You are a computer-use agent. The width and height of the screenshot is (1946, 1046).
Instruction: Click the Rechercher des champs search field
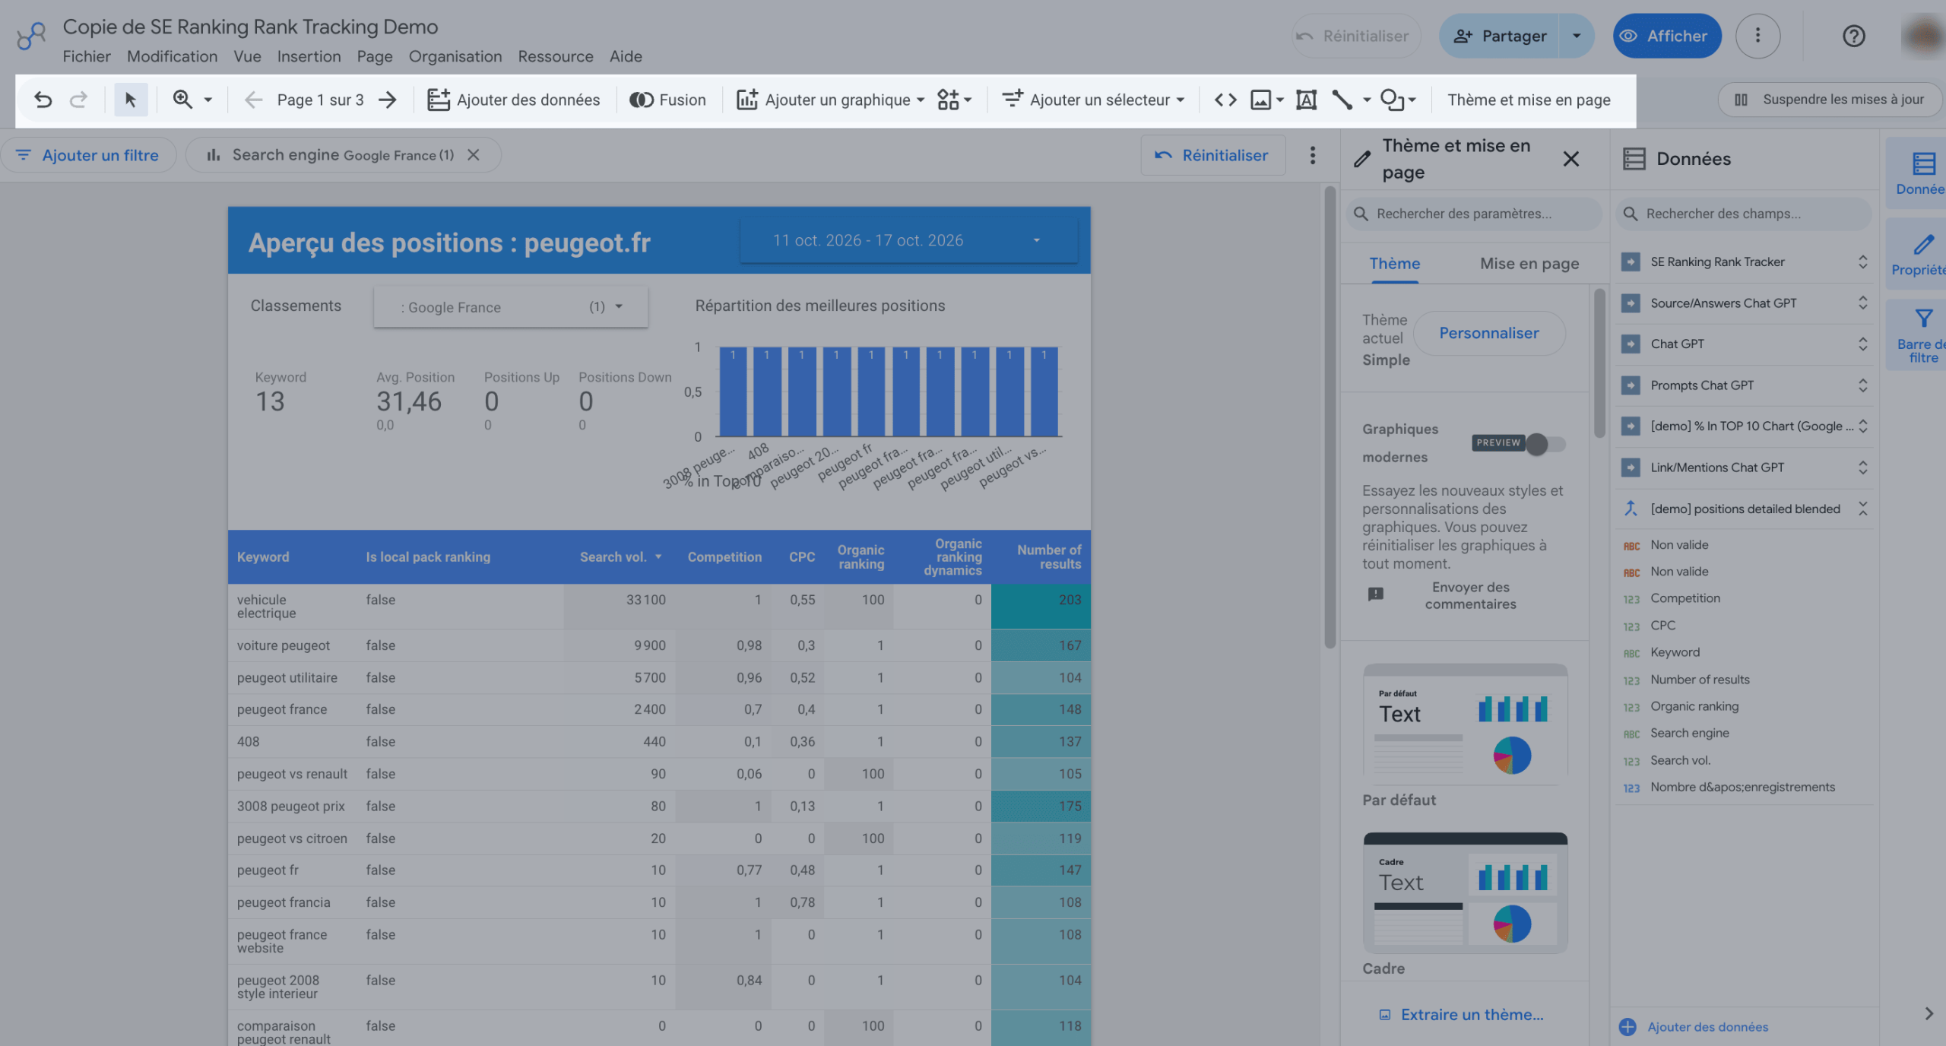pyautogui.click(x=1744, y=214)
